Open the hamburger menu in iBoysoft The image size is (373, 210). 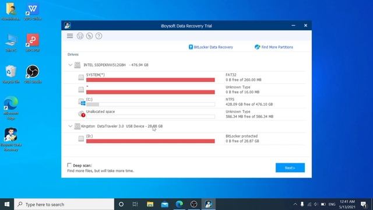tap(70, 36)
